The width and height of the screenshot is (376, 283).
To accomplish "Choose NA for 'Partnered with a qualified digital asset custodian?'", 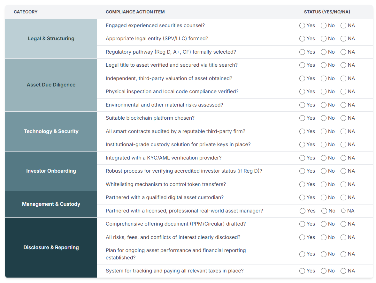I will pyautogui.click(x=343, y=197).
